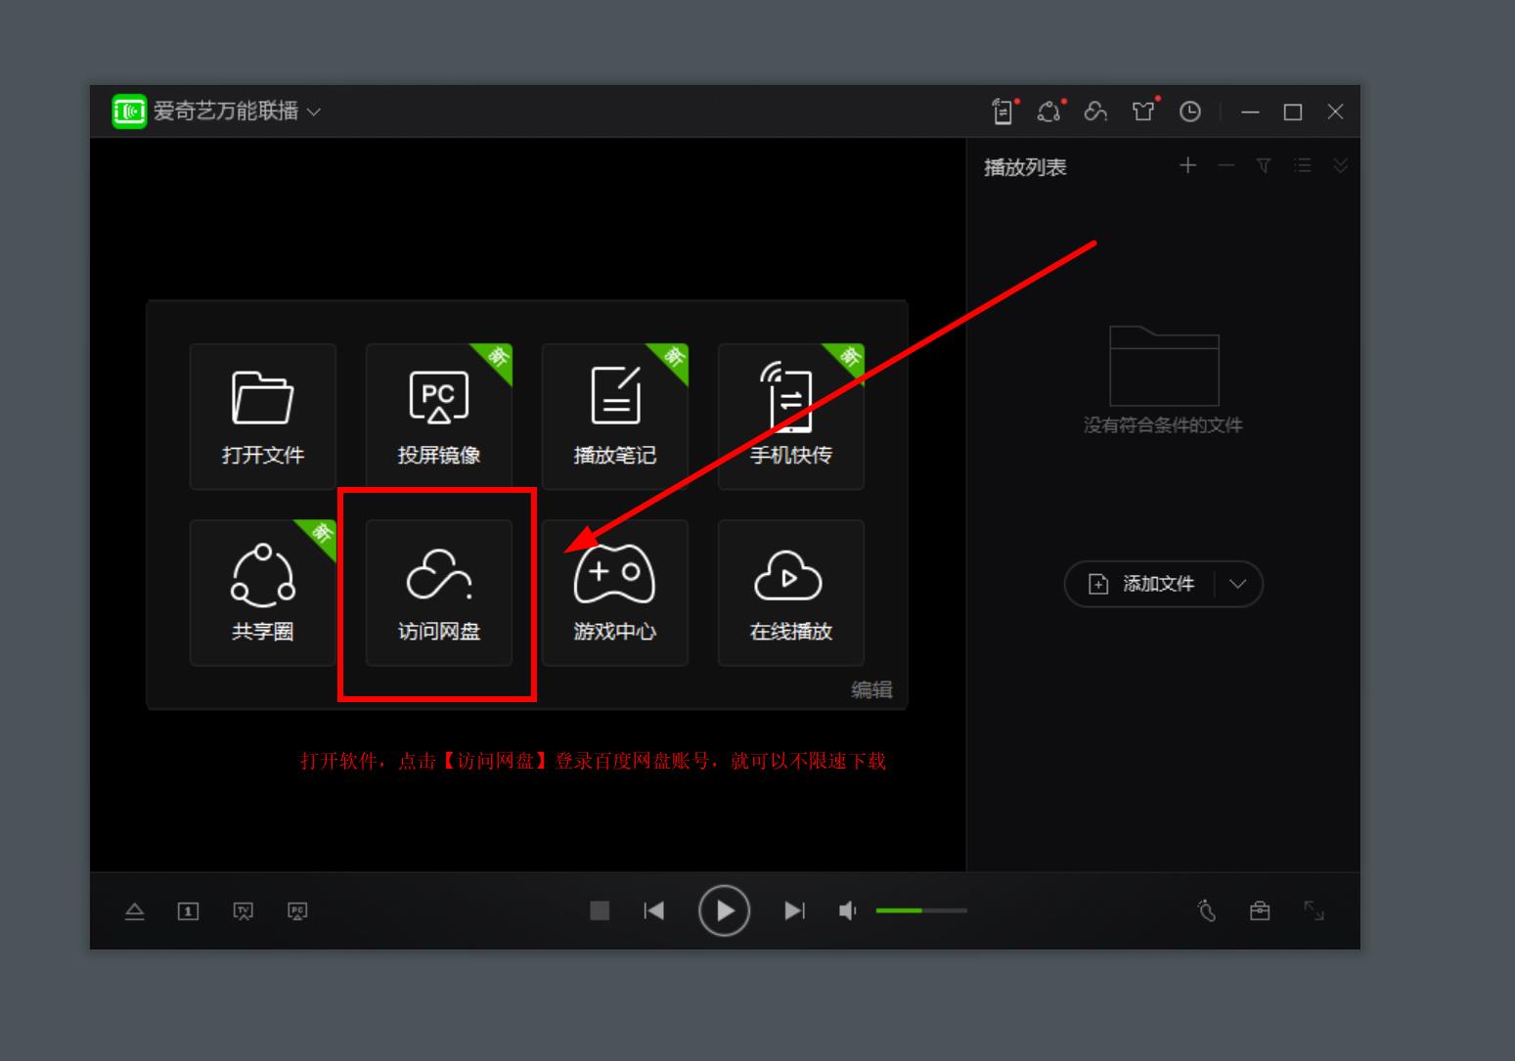Open the dropdown arrow beside 添加文件
The width and height of the screenshot is (1515, 1061).
tap(1237, 584)
